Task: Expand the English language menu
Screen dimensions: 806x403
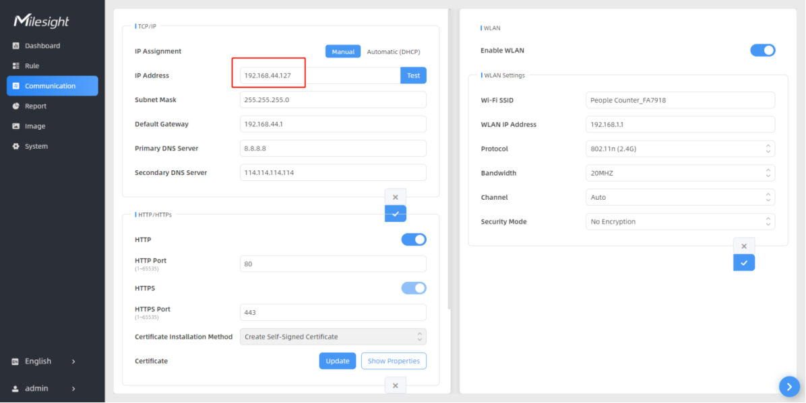Action: [x=44, y=361]
